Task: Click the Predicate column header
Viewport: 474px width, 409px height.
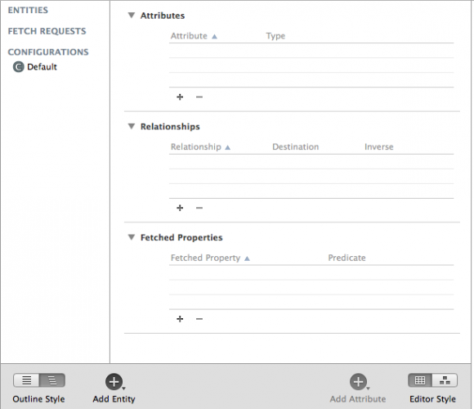Action: pyautogui.click(x=347, y=258)
